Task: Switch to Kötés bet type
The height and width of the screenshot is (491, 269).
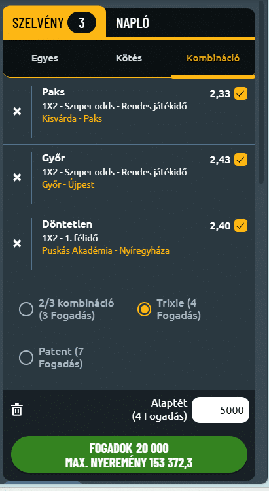Action: pyautogui.click(x=129, y=58)
